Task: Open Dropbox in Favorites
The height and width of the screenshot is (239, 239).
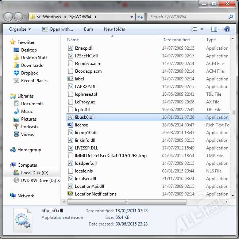Action: tap(29, 73)
